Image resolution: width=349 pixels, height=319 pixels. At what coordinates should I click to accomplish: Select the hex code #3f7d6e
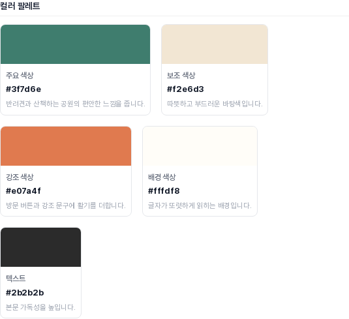pyautogui.click(x=23, y=89)
